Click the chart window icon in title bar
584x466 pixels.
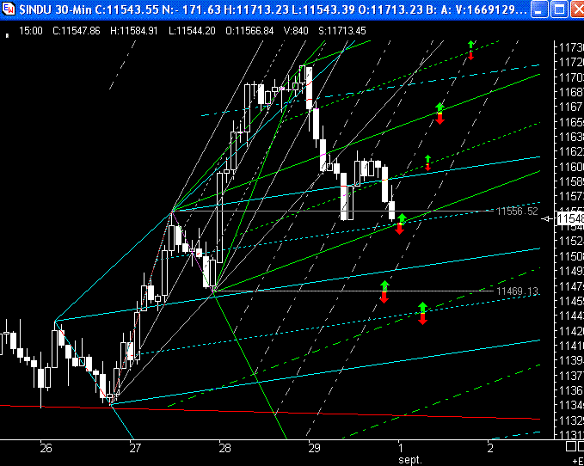[x=8, y=8]
